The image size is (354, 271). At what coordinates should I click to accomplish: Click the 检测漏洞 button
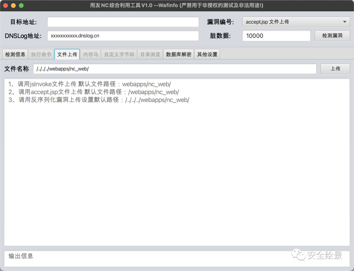pos(332,36)
